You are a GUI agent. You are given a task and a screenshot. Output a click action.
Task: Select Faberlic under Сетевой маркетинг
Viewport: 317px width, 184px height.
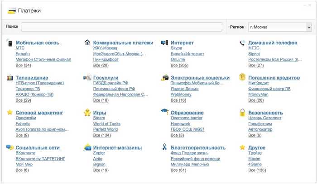pos(23,124)
